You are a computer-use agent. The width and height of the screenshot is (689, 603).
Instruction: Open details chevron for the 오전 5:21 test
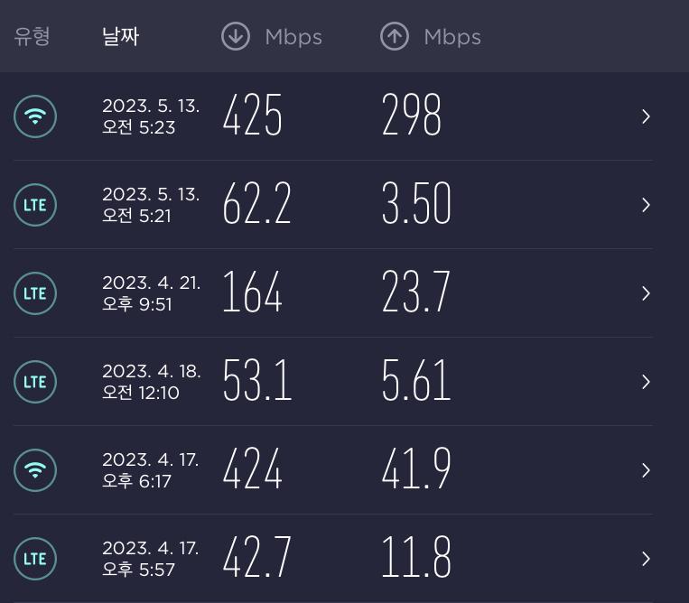pyautogui.click(x=646, y=205)
